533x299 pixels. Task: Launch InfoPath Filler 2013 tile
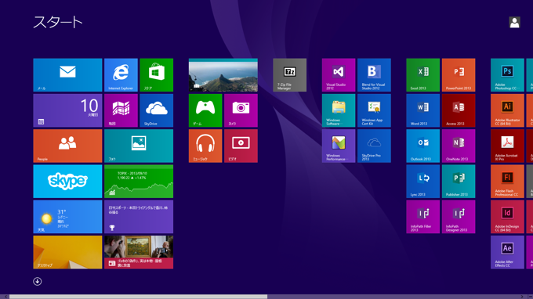pyautogui.click(x=422, y=217)
